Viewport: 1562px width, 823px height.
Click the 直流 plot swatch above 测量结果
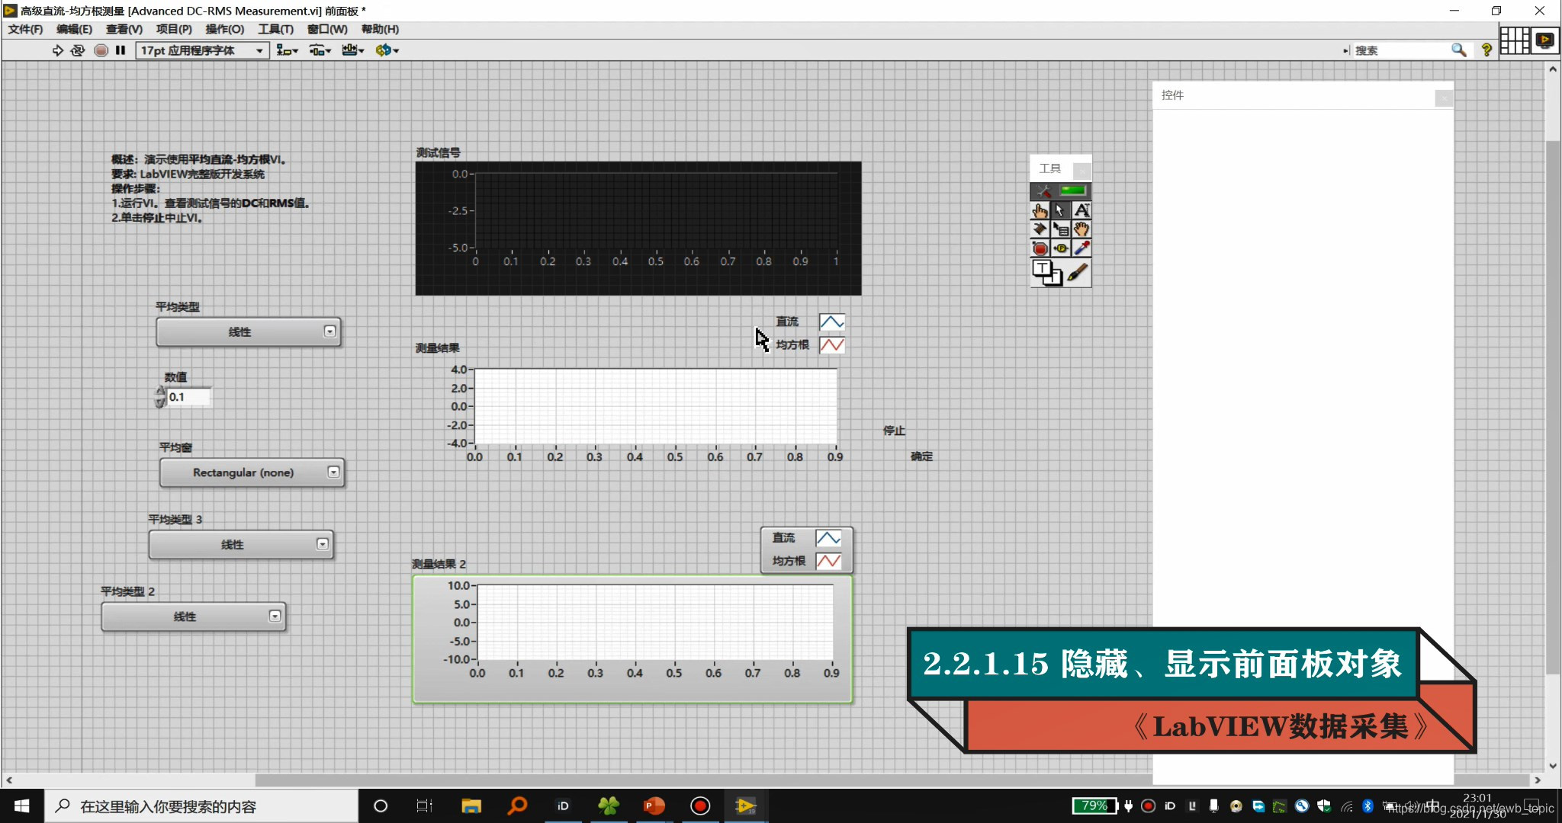[831, 322]
